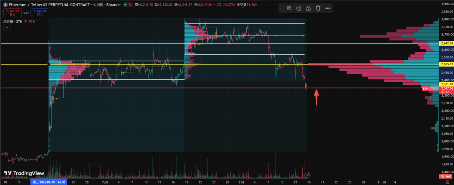
Task: Click the red current price 2,347.06 label
Action: tap(446, 88)
